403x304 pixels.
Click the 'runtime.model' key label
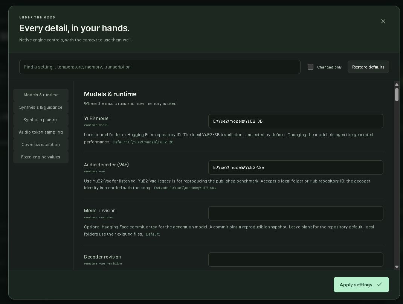pos(96,125)
